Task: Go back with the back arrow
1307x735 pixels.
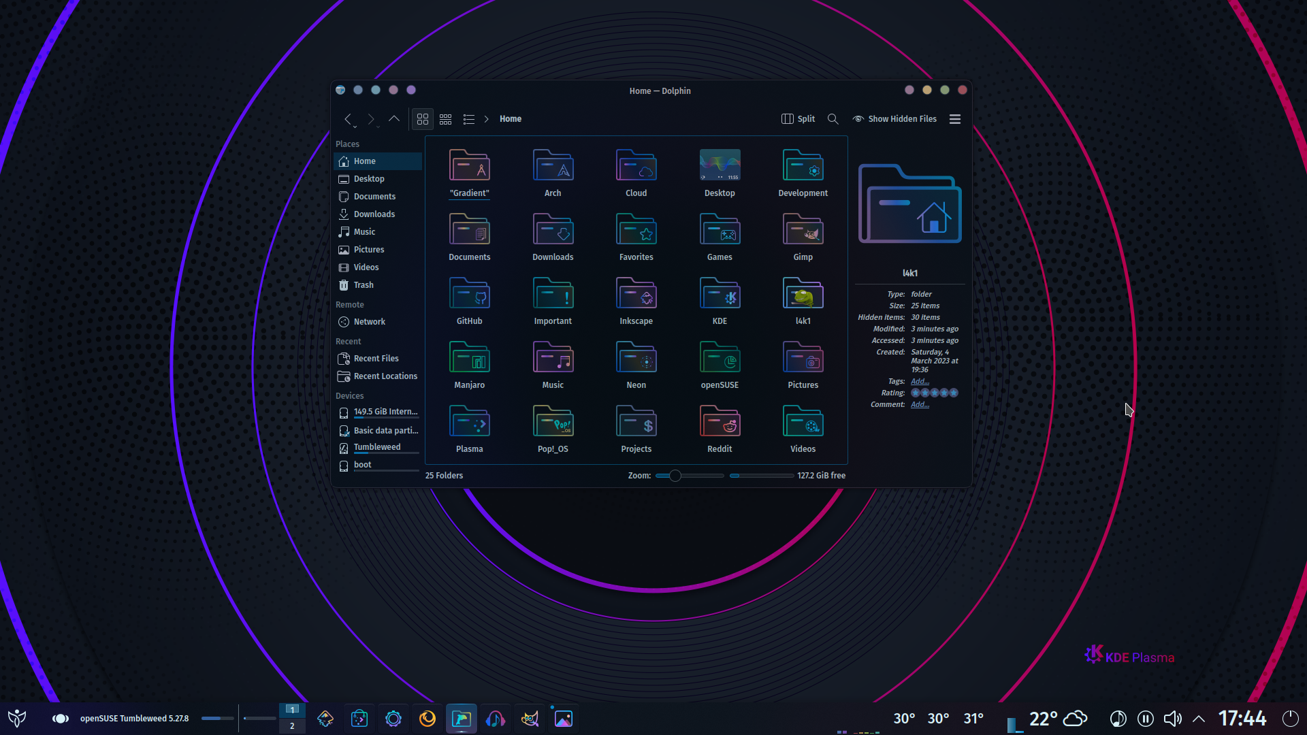Action: pyautogui.click(x=349, y=119)
